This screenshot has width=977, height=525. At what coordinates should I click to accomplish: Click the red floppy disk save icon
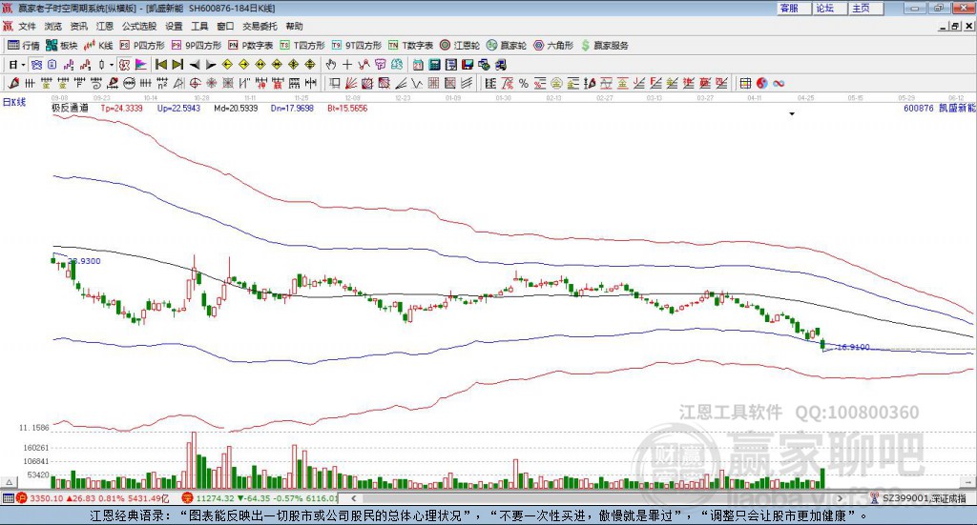[x=468, y=65]
